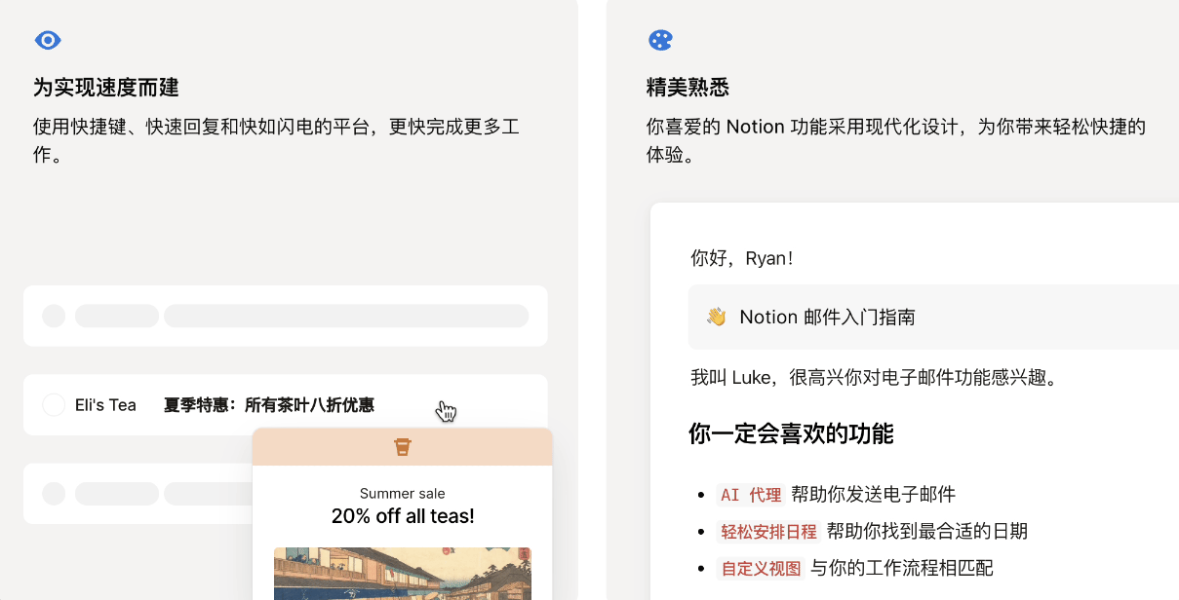
Task: Click the 为实现速度而建 heading
Action: tap(106, 88)
